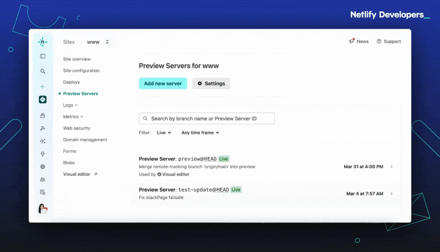
Task: Open the News link
Action: (363, 41)
